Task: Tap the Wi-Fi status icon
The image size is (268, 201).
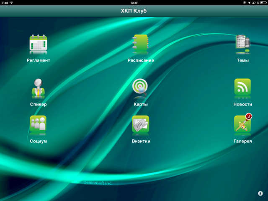Action: tap(11, 3)
